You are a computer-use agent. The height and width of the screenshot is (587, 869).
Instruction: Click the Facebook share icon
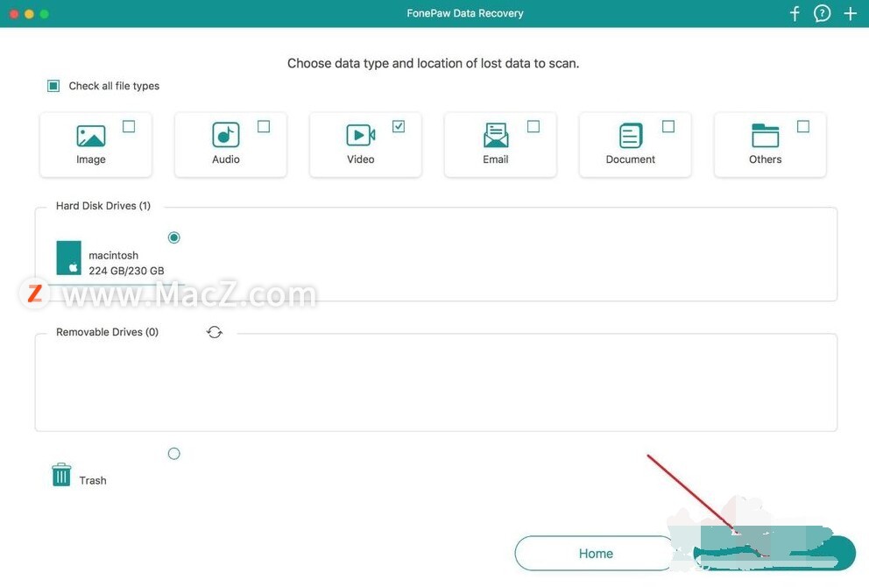pos(795,13)
